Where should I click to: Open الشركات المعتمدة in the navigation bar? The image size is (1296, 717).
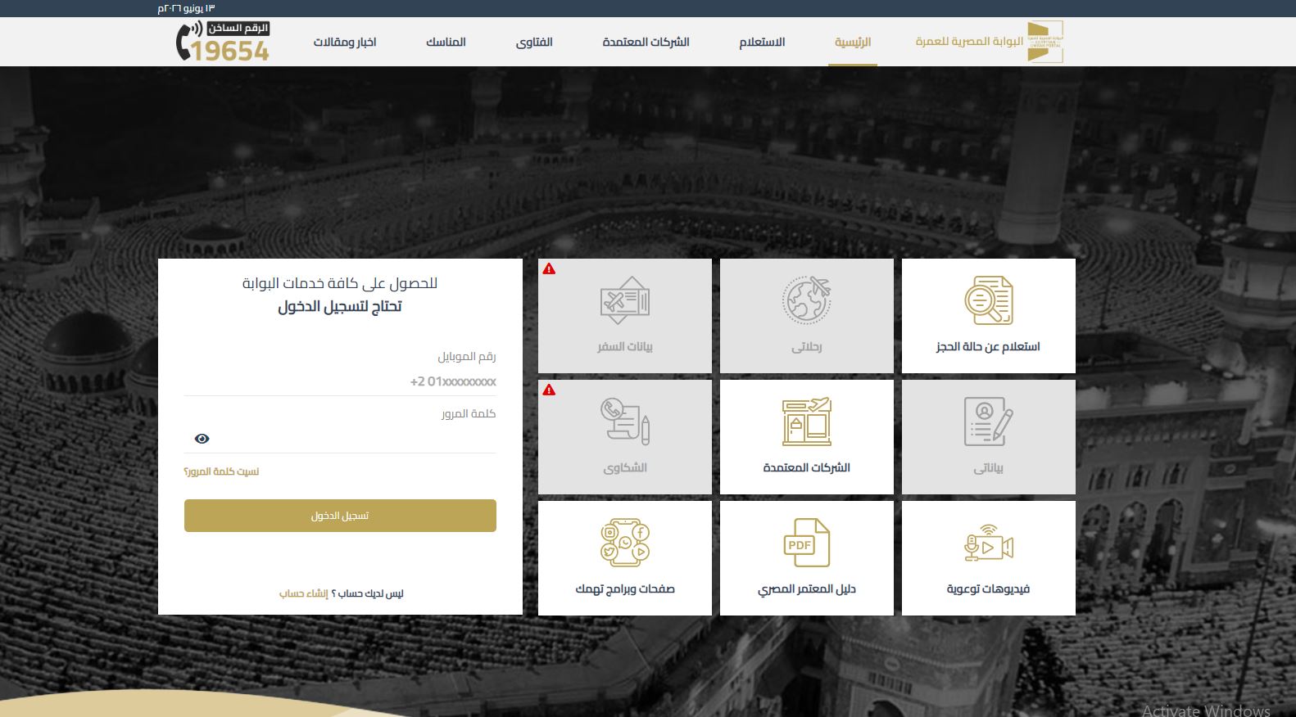[646, 42]
